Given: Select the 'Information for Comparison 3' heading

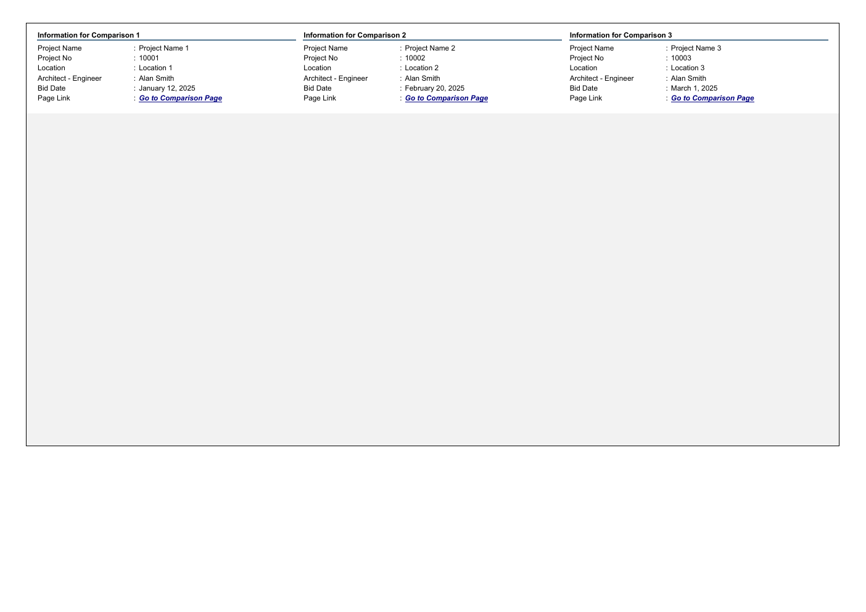Looking at the screenshot, I should 621,36.
